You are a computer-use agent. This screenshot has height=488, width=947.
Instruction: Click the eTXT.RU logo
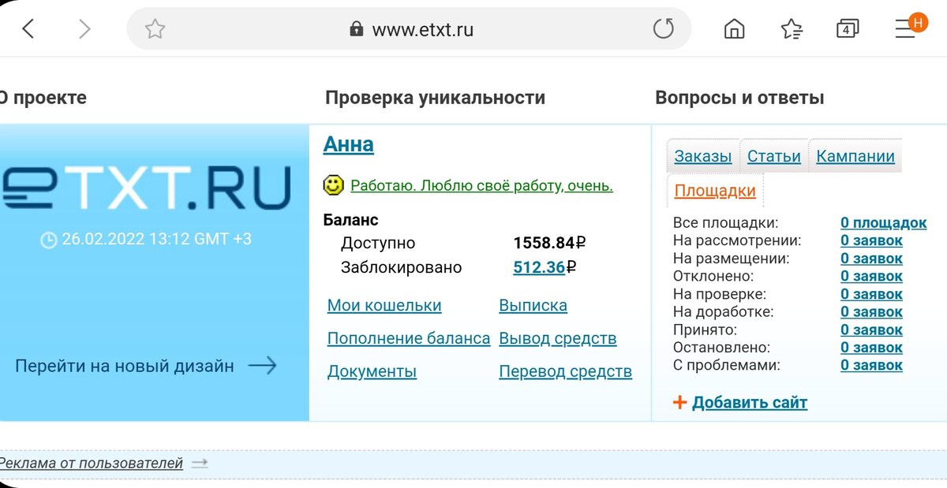point(146,188)
